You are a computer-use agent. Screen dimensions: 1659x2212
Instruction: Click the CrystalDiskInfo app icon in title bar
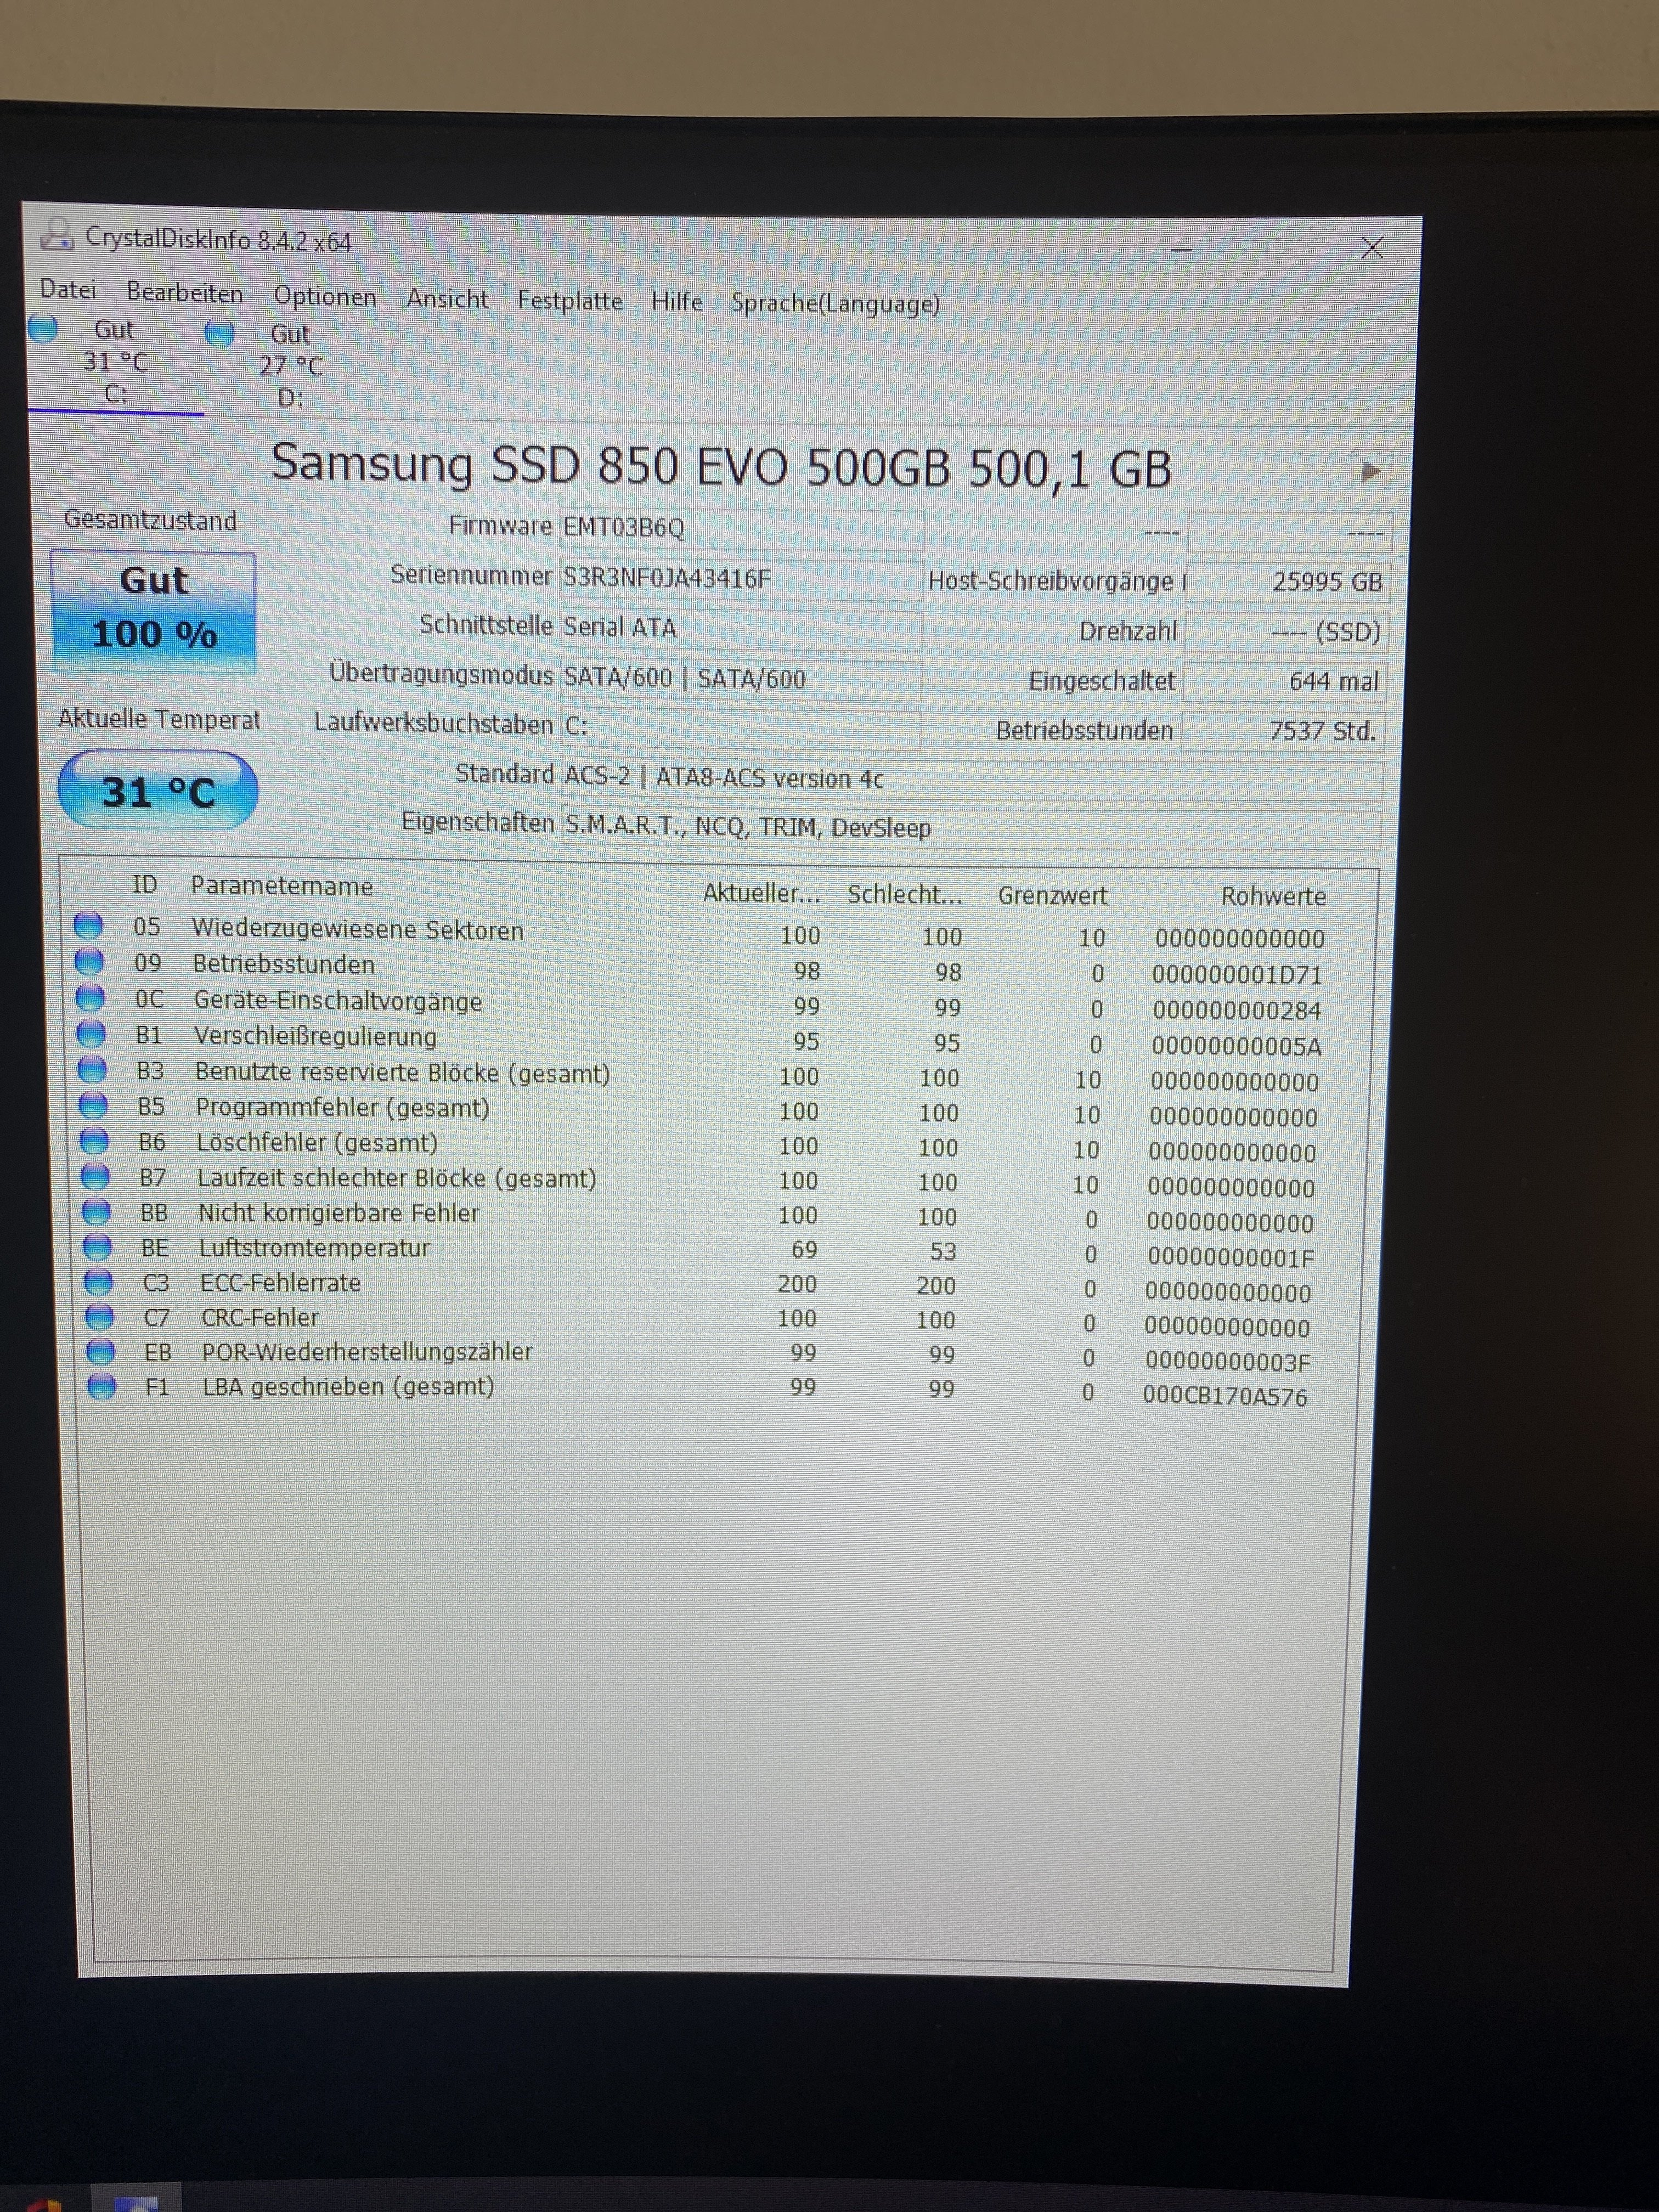57,234
